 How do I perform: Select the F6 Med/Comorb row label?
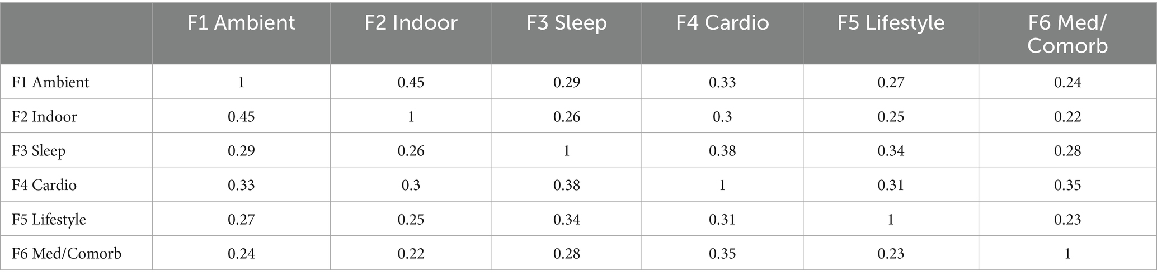coord(67,254)
